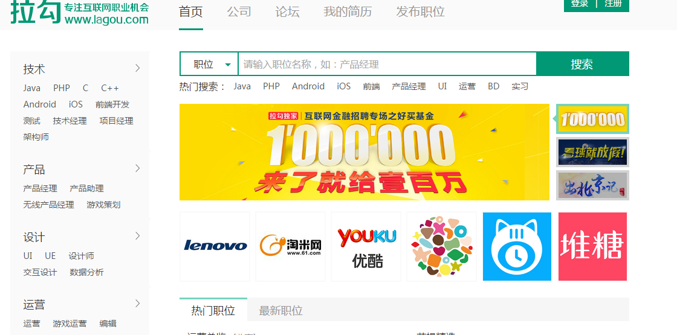Select 设计师 in the sidebar
Screen dimensions: 677x335
click(82, 256)
